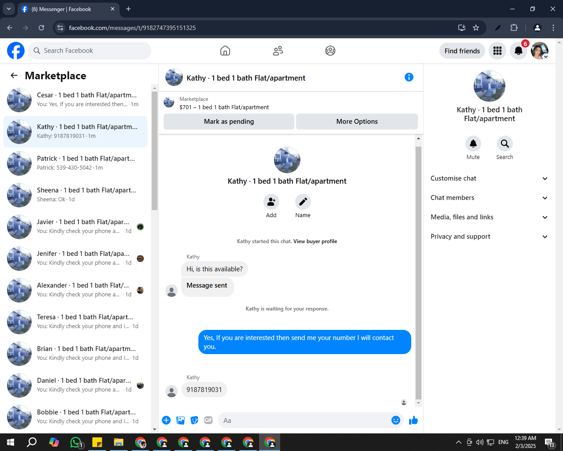The height and width of the screenshot is (451, 563).
Task: Choose a sticker with the sticker icon
Action: pos(194,420)
